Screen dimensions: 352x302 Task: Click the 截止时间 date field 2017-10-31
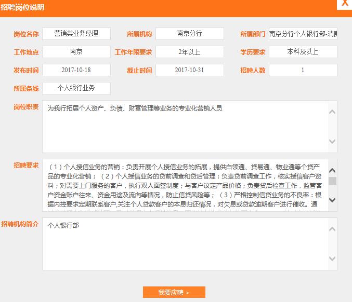click(189, 70)
